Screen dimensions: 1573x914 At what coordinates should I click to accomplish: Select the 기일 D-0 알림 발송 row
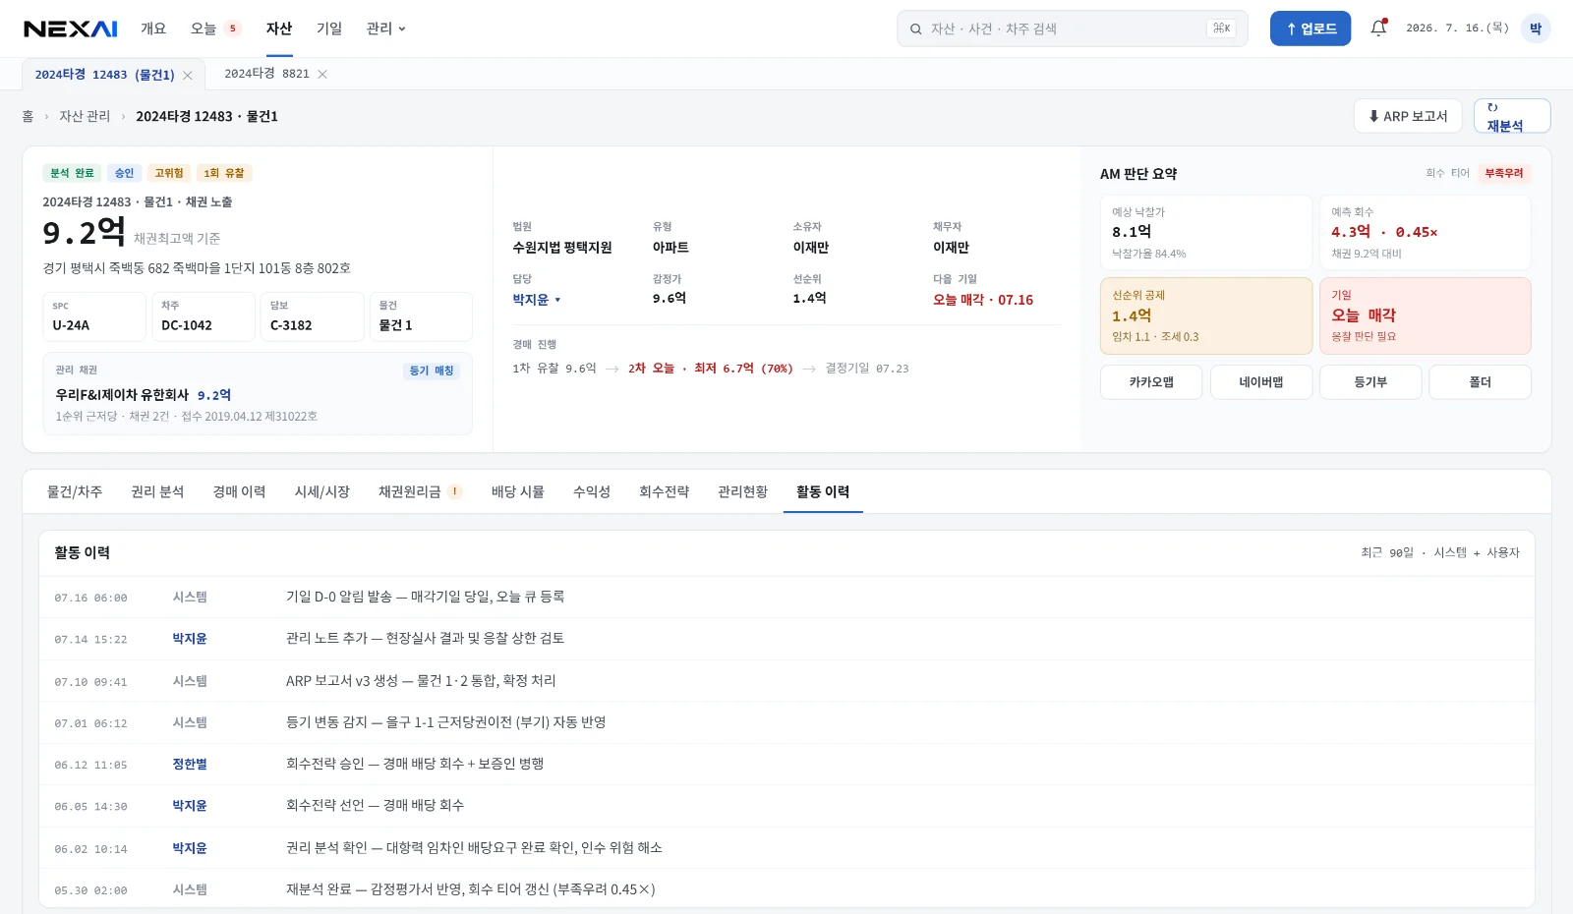point(786,597)
